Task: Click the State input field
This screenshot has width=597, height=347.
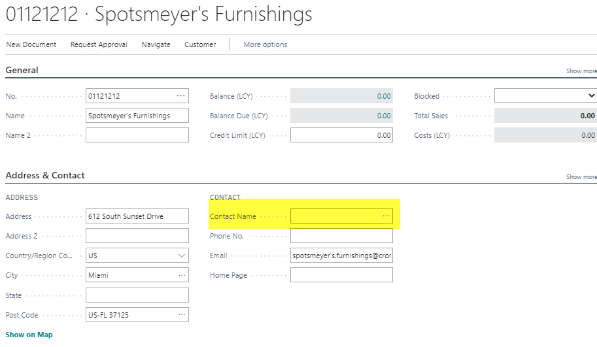Action: tap(137, 295)
